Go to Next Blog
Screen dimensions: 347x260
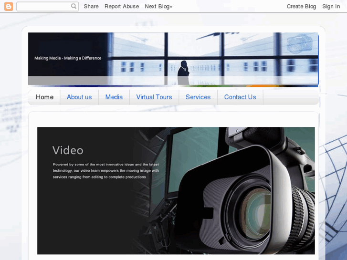pos(158,6)
